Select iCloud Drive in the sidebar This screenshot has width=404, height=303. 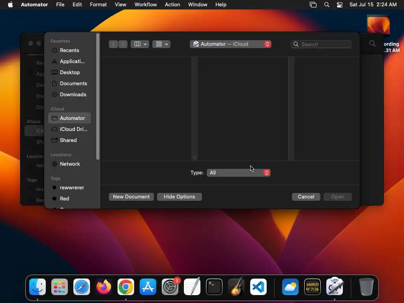[69, 129]
